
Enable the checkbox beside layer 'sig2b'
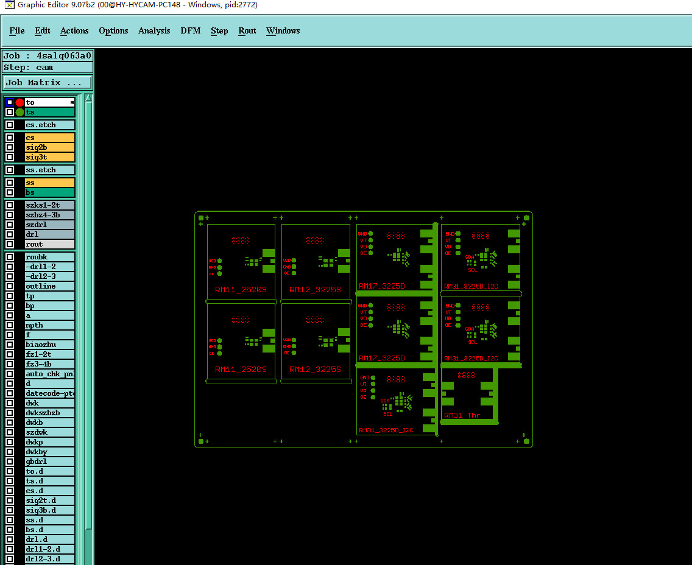10,147
